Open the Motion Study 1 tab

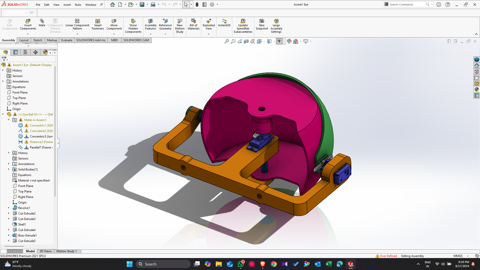[66, 251]
